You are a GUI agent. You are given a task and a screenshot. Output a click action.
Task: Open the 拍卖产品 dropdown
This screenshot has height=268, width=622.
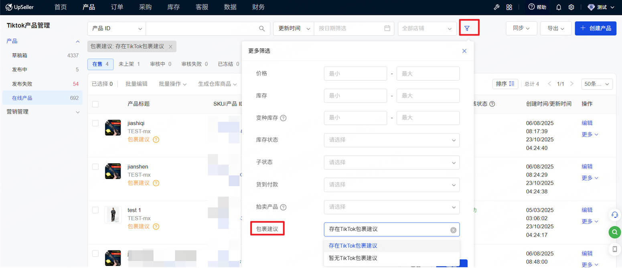[x=392, y=207]
